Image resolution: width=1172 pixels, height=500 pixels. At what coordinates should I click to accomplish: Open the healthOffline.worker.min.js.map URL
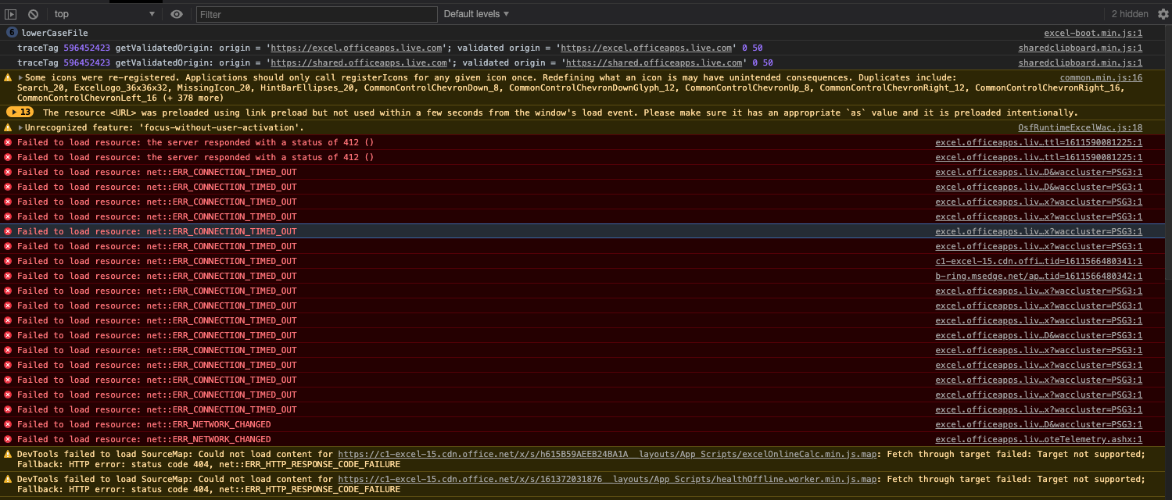click(x=608, y=479)
